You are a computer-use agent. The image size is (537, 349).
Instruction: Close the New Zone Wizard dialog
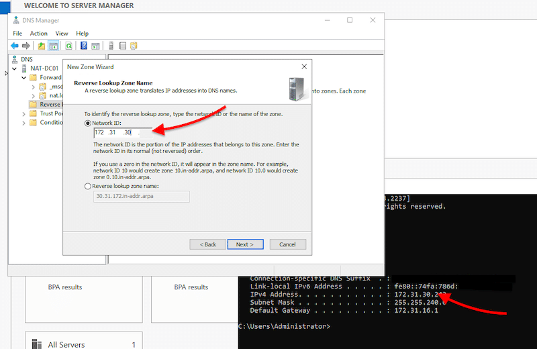coord(304,66)
